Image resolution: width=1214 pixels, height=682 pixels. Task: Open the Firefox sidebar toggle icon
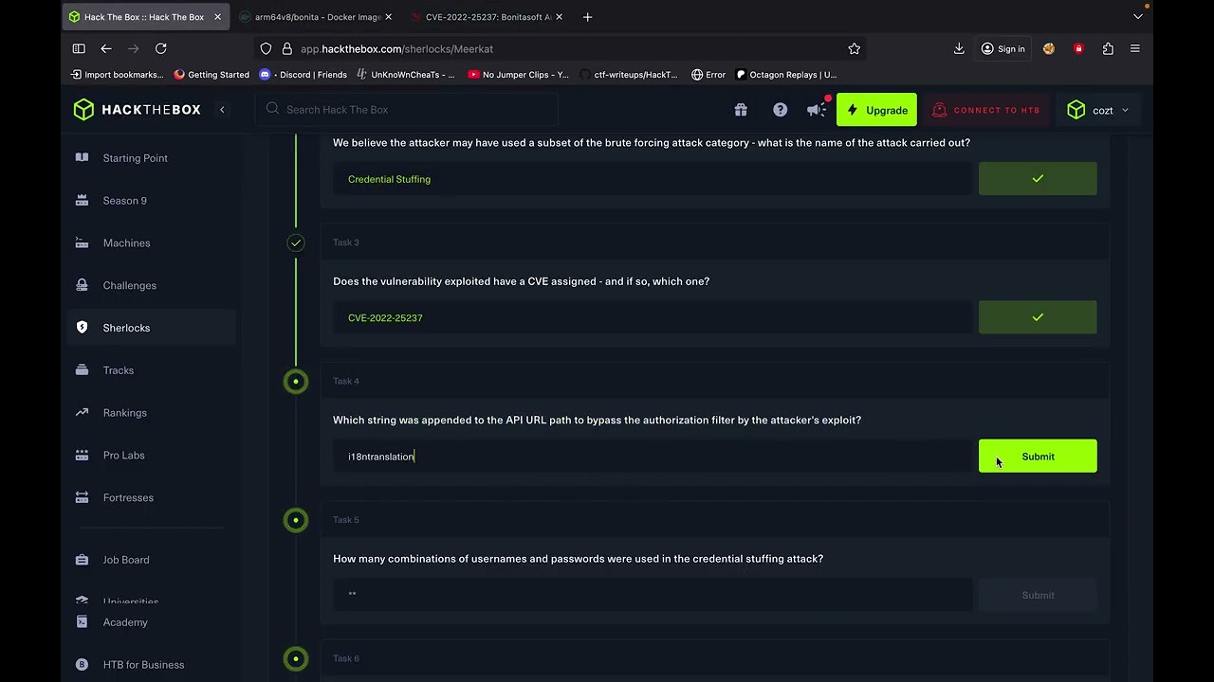coord(79,48)
